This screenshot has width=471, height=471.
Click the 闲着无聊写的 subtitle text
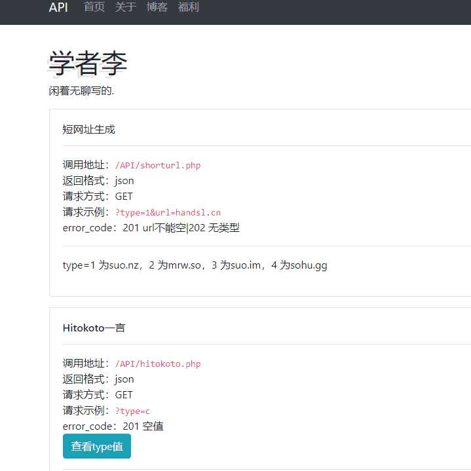(x=81, y=90)
